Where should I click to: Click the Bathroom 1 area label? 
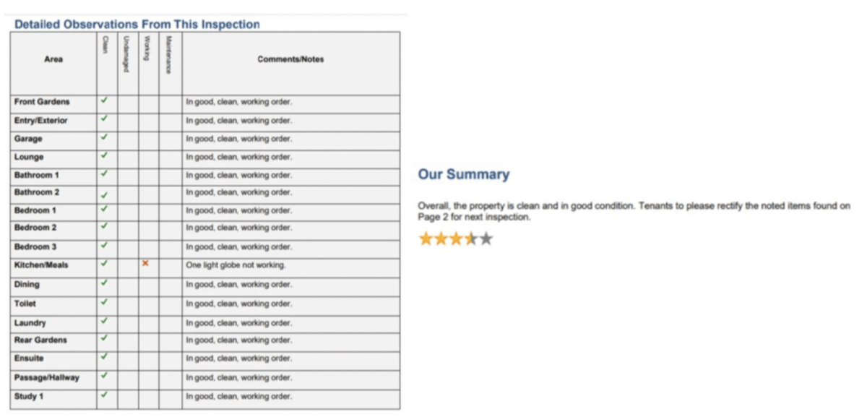click(x=37, y=176)
